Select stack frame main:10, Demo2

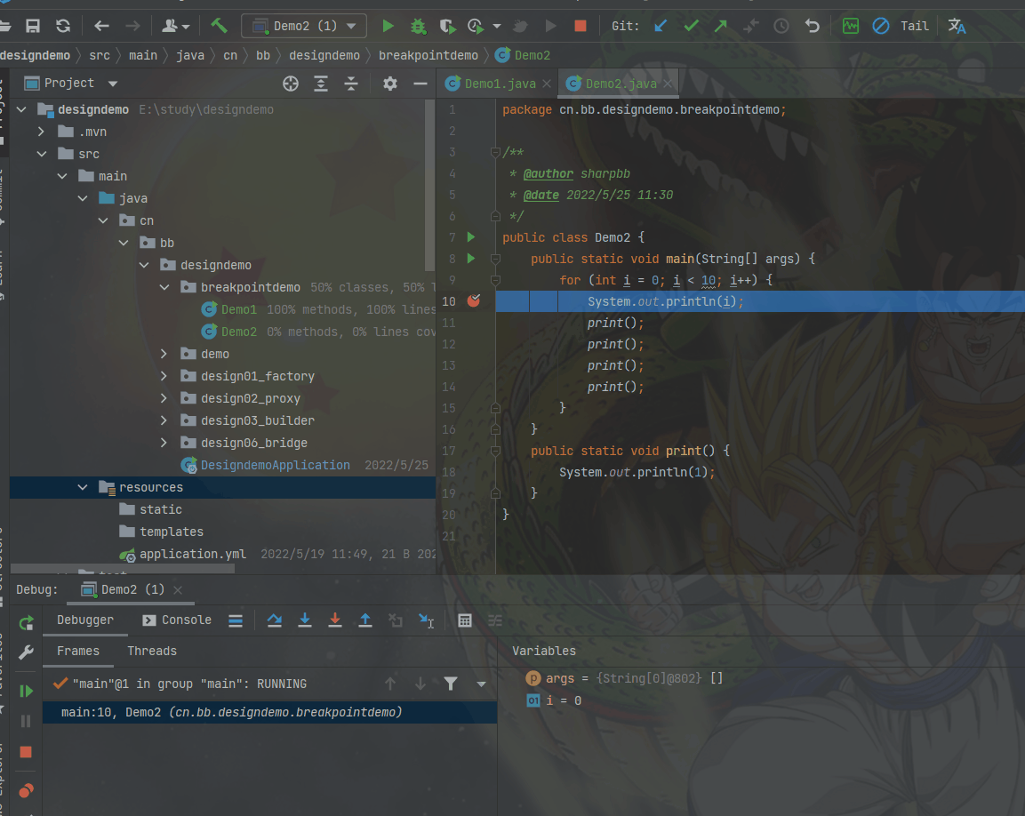tap(269, 712)
